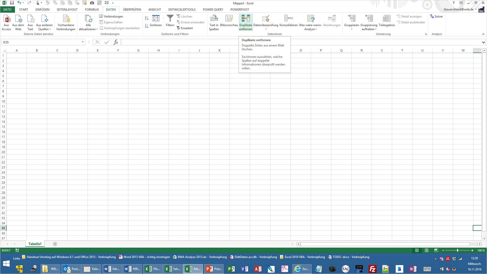Screen dimensions: 487x274
Task: Zoom in with plus button
Action: point(472,250)
